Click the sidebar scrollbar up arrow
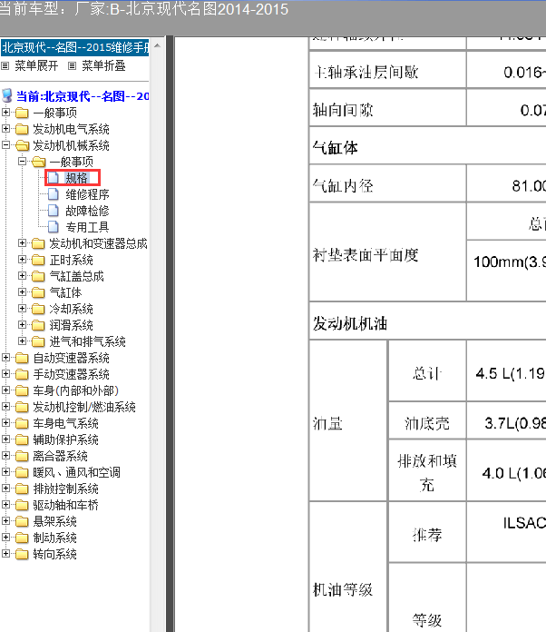Image resolution: width=546 pixels, height=632 pixels. coord(158,45)
